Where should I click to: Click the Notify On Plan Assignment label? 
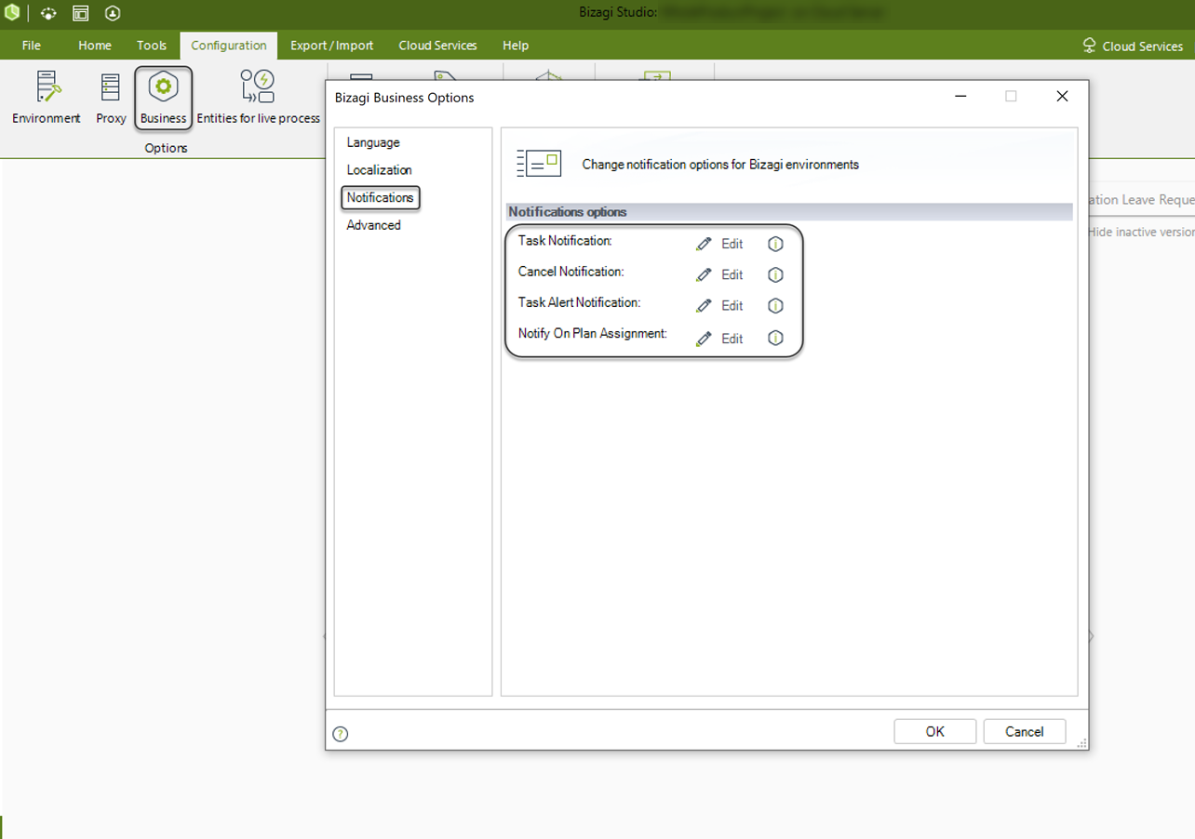[x=593, y=333]
